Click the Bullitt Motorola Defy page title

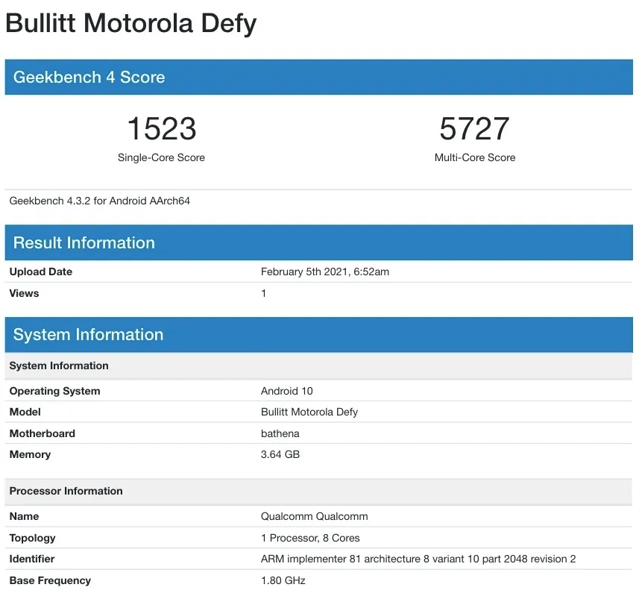[x=130, y=23]
